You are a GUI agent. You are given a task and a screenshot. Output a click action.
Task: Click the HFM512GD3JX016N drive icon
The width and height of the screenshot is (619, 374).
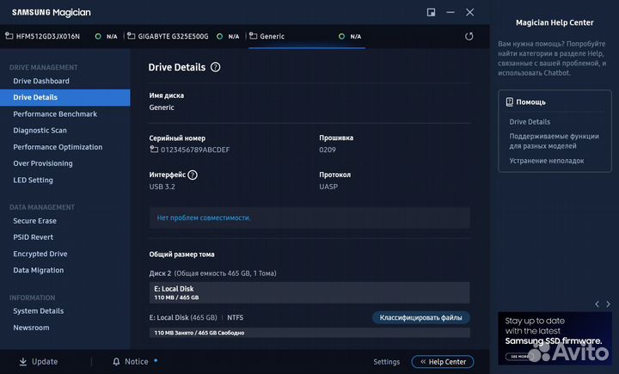point(9,36)
